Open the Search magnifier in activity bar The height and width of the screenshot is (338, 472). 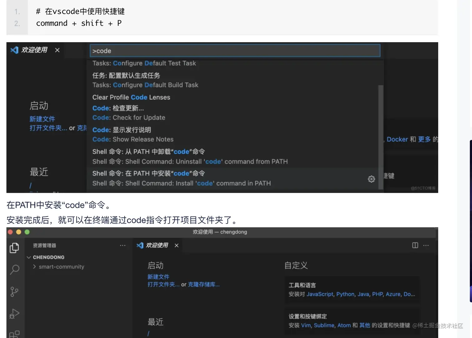[14, 270]
